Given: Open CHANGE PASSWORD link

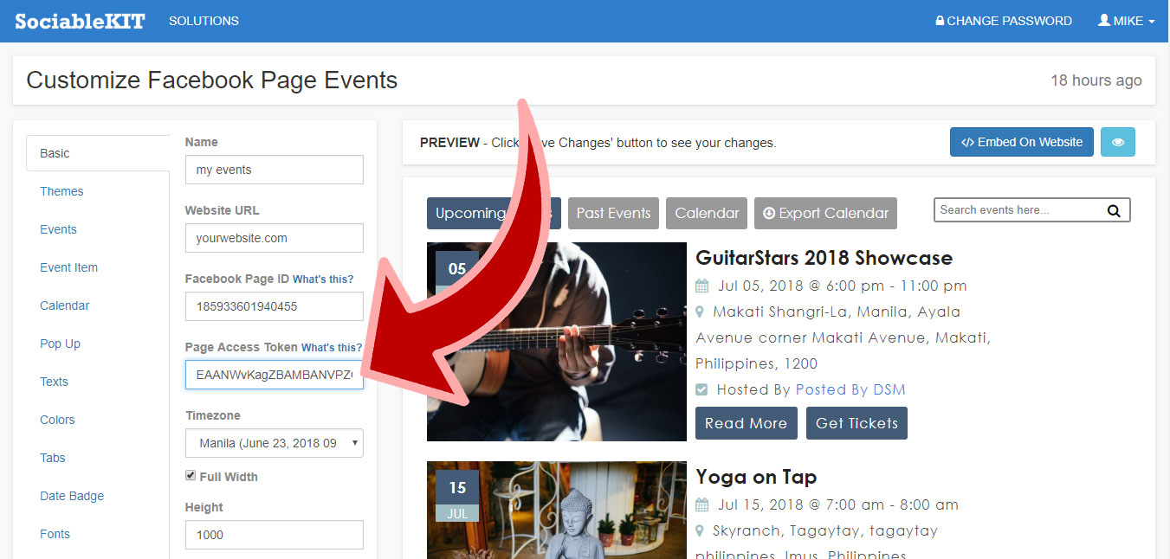Looking at the screenshot, I should tap(1004, 21).
